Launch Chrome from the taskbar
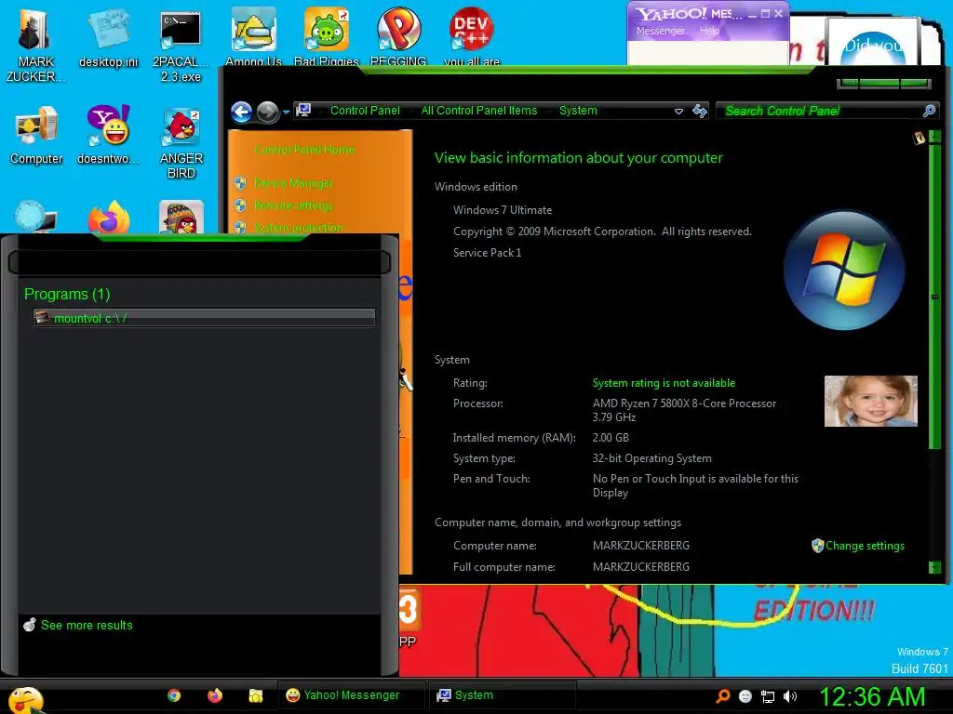Viewport: 953px width, 714px height. pyautogui.click(x=174, y=695)
